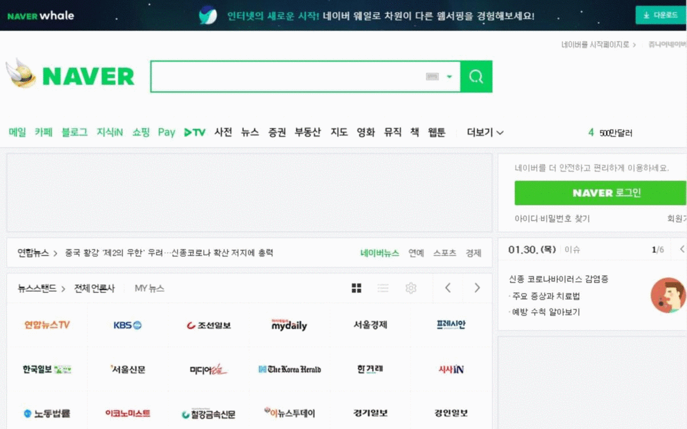The image size is (687, 429).
Task: Click the 네이버를 시작페이지로 link
Action: [x=599, y=45]
